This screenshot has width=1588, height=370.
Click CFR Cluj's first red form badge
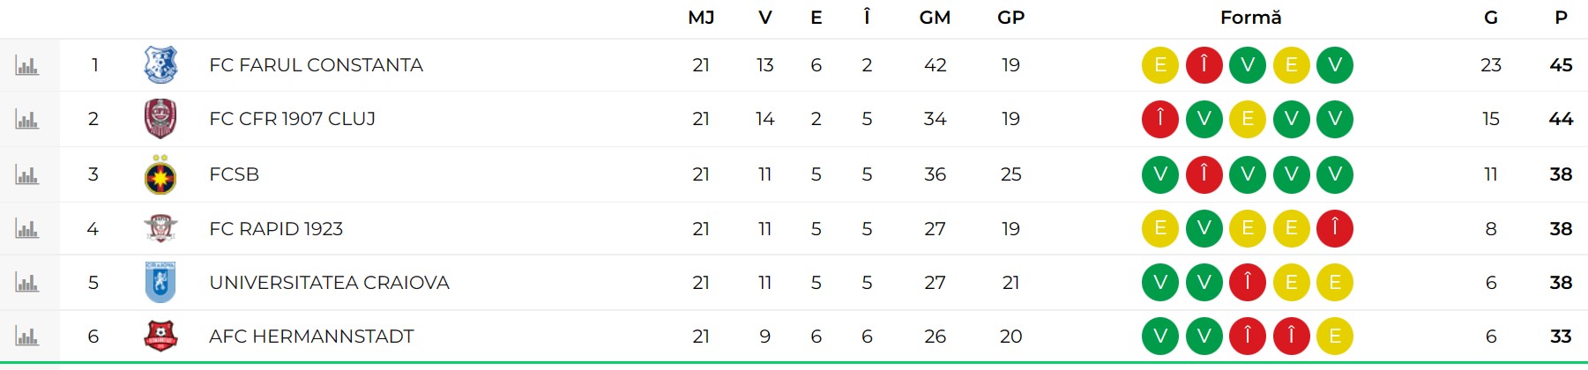(1160, 119)
